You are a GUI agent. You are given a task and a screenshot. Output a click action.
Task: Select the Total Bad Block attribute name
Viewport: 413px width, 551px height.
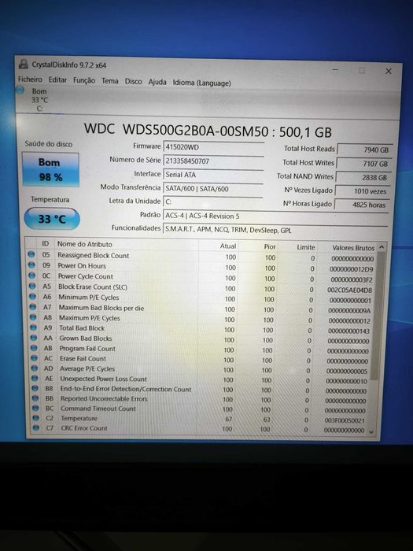coord(82,328)
